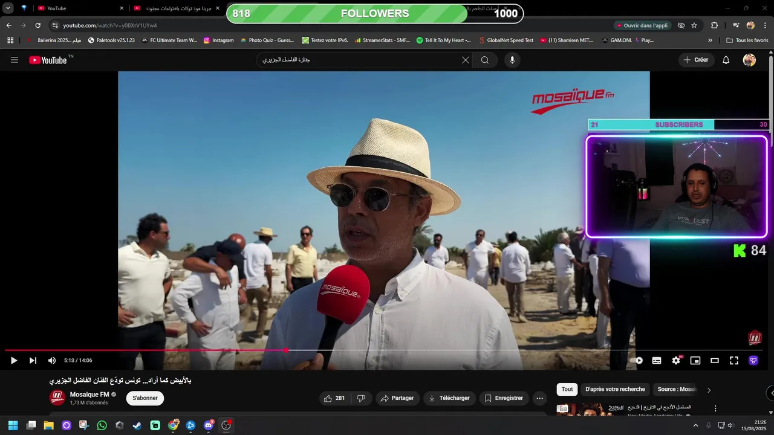
Task: Open the first suggested video thumbnail
Action: (x=590, y=410)
